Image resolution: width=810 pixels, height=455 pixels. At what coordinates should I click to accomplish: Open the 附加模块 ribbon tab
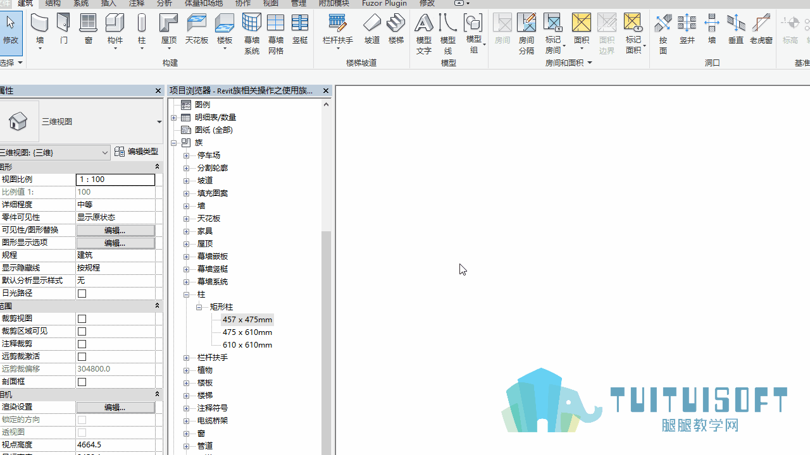[x=333, y=3]
